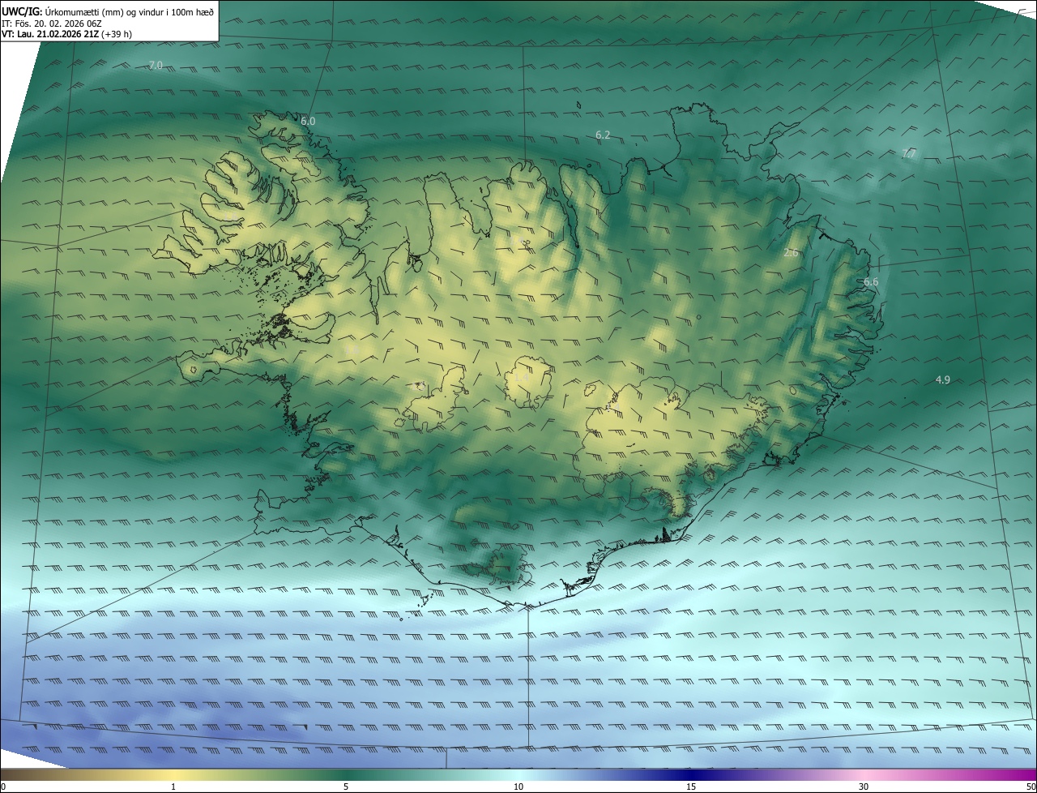The width and height of the screenshot is (1037, 793).
Task: Click the "50" tick label on the color scale
Action: (1031, 787)
